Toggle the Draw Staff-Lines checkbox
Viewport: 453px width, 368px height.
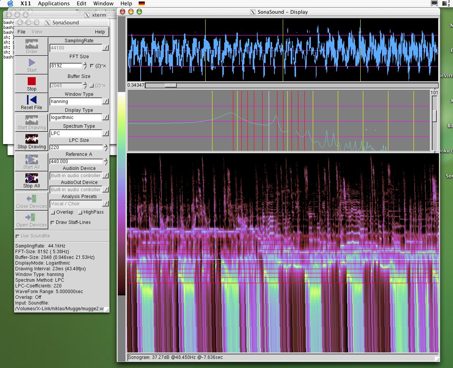pyautogui.click(x=53, y=222)
